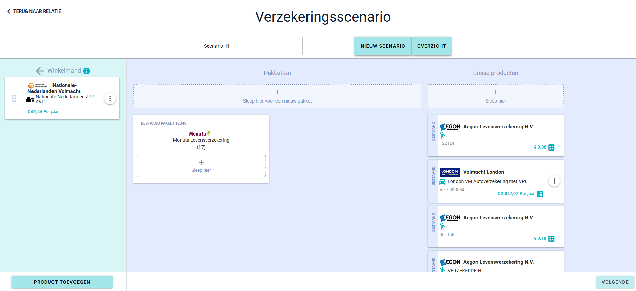Screen dimensions: 636x291
Task: Click policy number 122124
Action: pos(447,143)
